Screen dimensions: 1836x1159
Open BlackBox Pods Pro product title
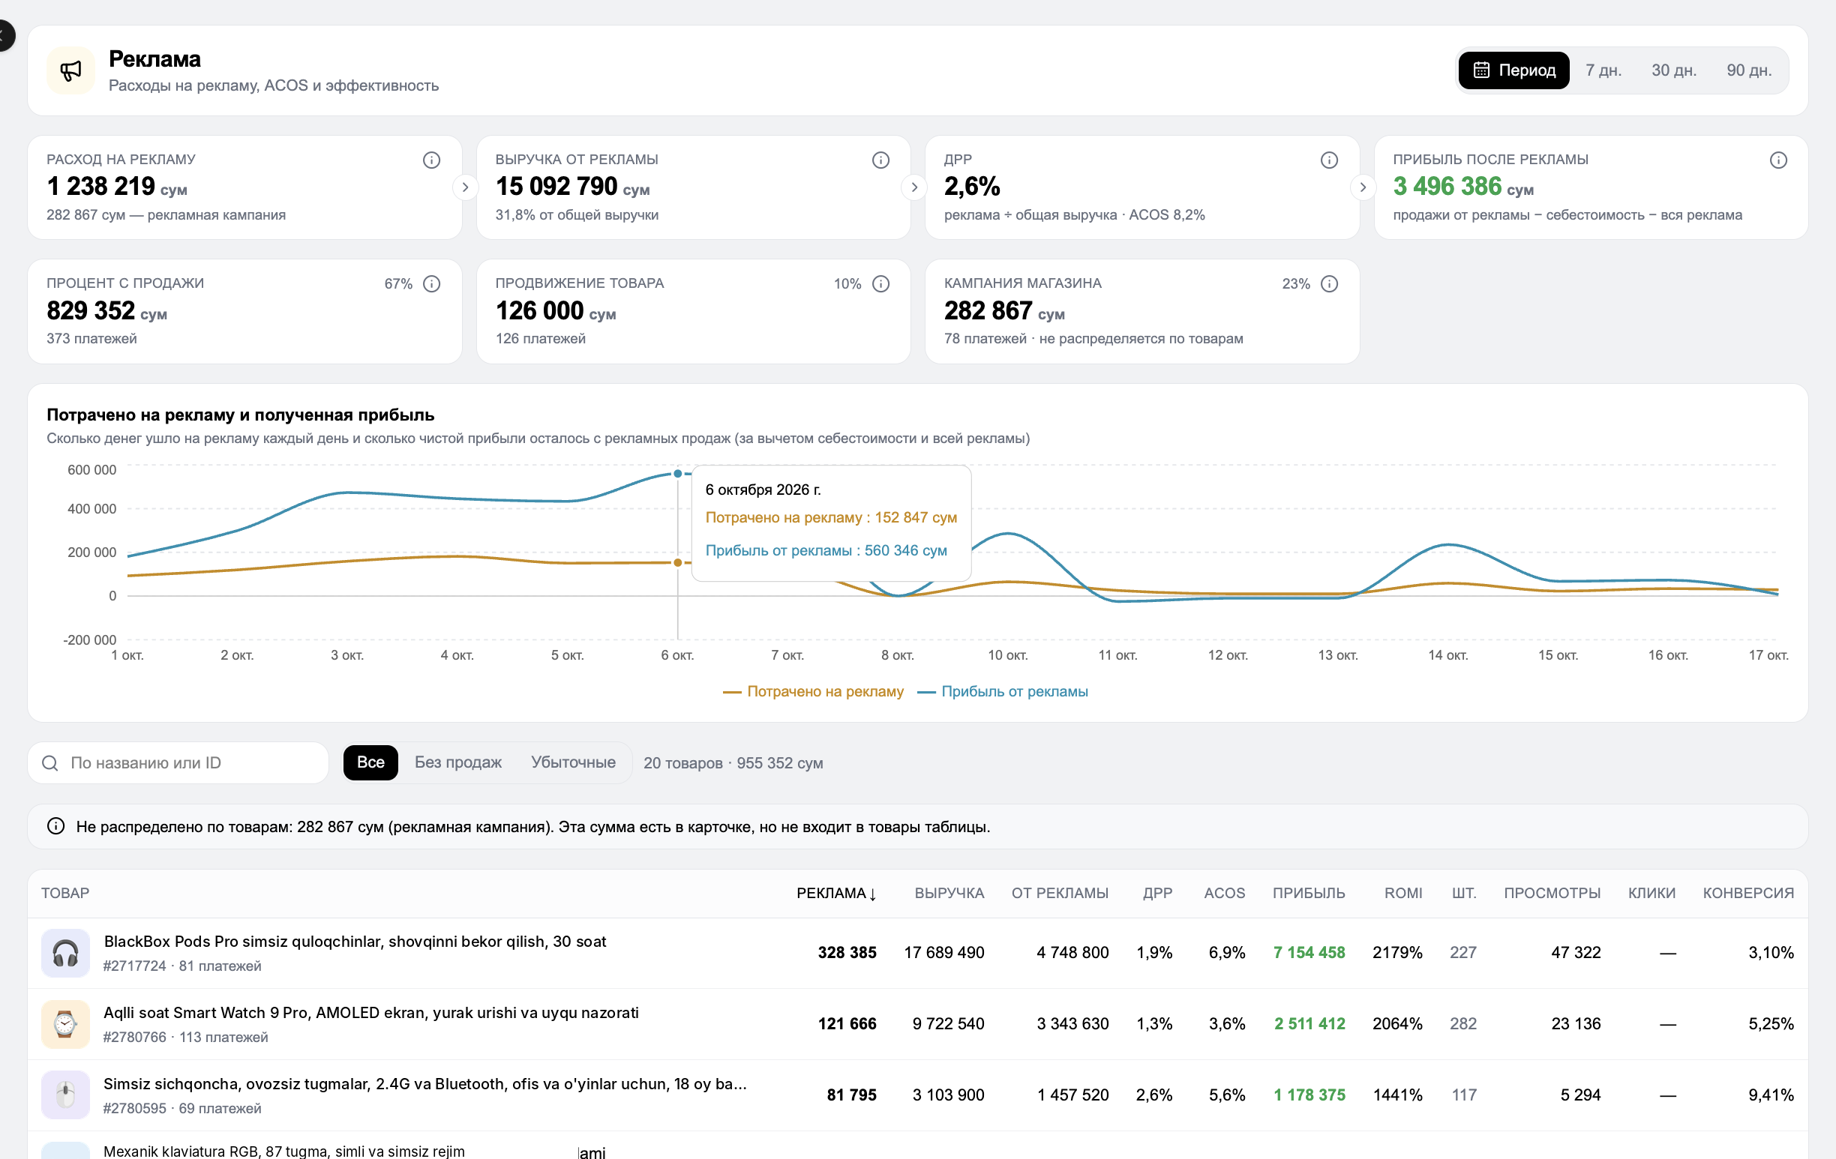355,941
